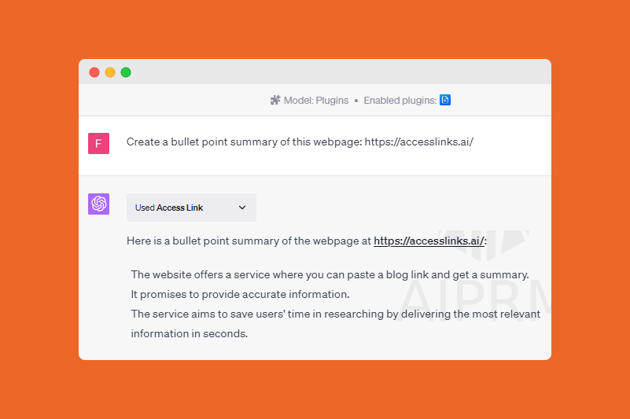This screenshot has height=419, width=630.
Task: Click the purple ChatGPT avatar icon
Action: point(99,204)
